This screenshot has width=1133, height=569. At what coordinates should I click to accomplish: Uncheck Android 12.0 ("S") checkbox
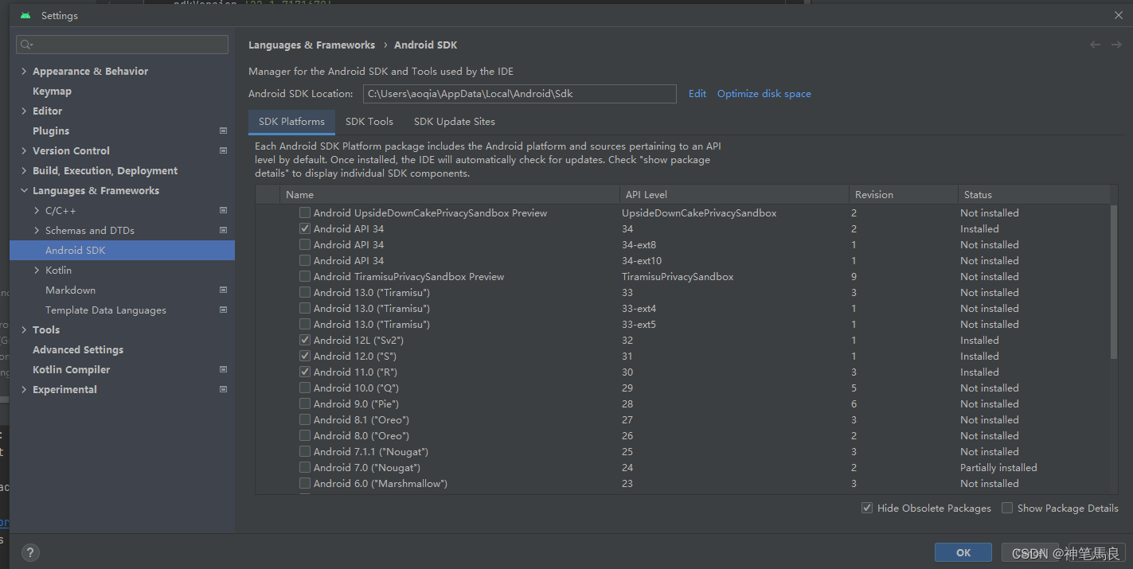pos(305,356)
